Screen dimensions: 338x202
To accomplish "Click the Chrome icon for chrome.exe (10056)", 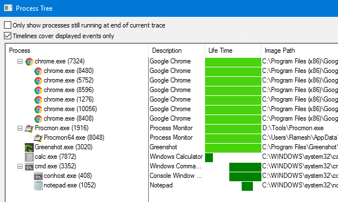I will point(38,109).
